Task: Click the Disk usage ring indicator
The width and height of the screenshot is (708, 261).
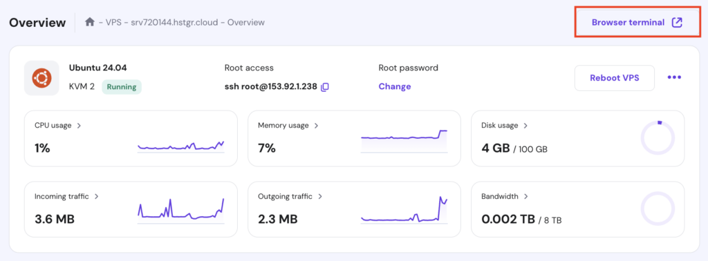Action: 658,138
